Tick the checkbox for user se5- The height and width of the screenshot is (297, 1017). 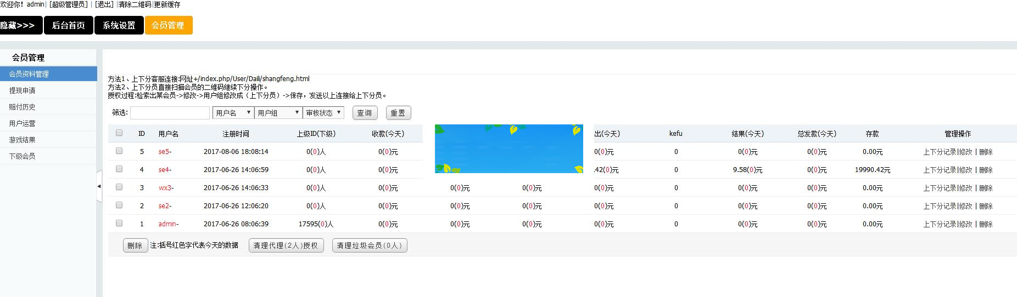(x=119, y=151)
